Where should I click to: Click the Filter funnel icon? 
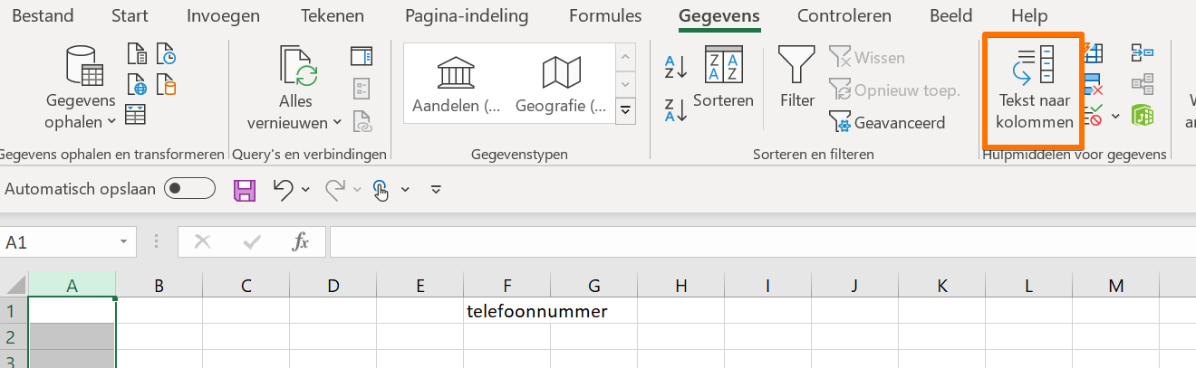click(x=797, y=67)
